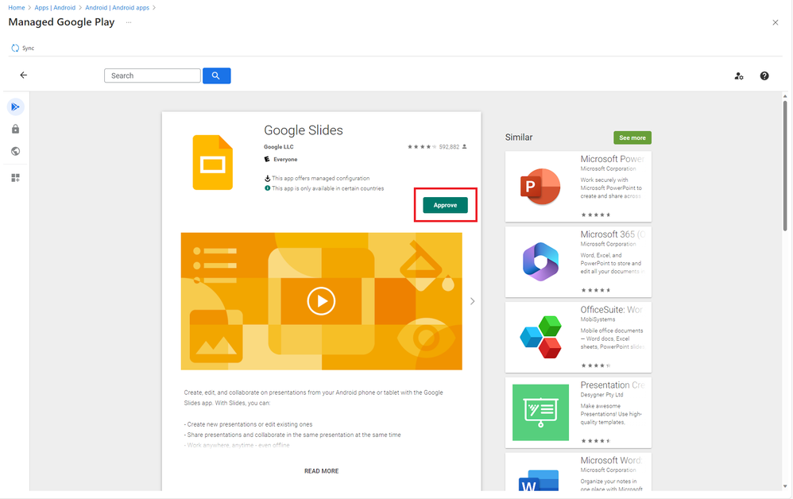This screenshot has width=793, height=499.
Task: Click the Microsoft 365 app icon
Action: click(540, 262)
